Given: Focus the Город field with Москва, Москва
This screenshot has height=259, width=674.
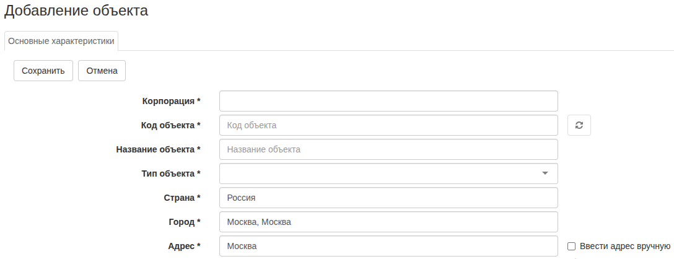Looking at the screenshot, I should [388, 222].
